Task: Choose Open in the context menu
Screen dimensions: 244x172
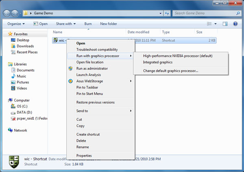Action: point(100,43)
